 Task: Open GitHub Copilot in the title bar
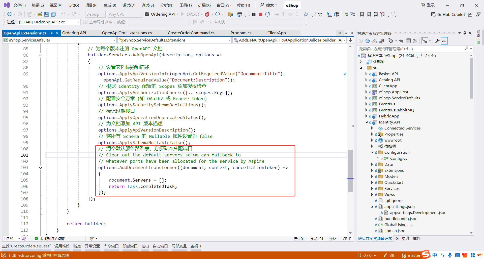(x=448, y=14)
